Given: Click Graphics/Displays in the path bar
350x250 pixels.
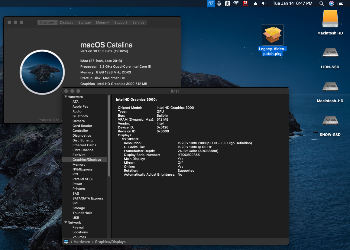Looking at the screenshot, I should tap(110, 242).
